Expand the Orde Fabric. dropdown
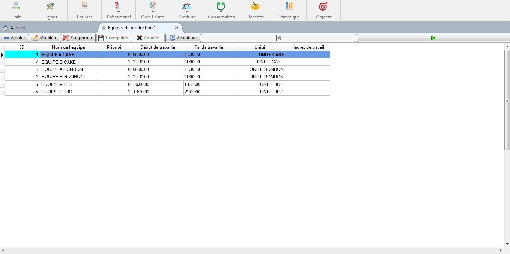Viewport: 510px width, 254px height. click(153, 12)
